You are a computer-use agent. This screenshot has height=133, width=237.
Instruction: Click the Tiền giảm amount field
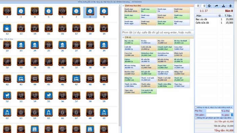(x=213, y=115)
